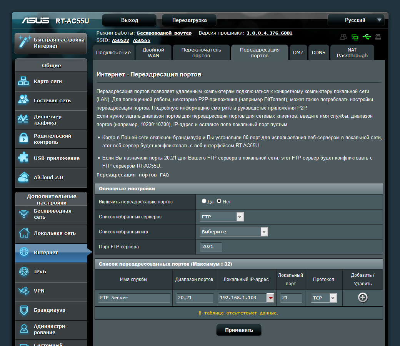
Task: Click the USB status icon in header
Action: coord(367,37)
